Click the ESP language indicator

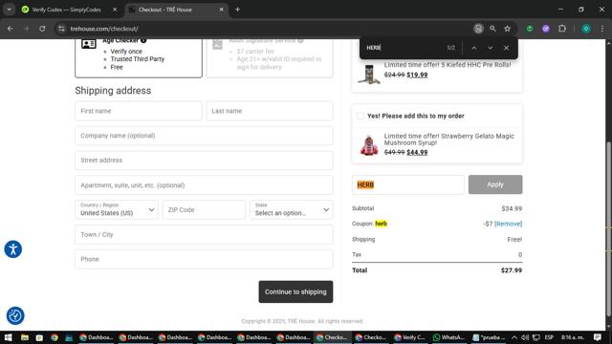(x=549, y=337)
